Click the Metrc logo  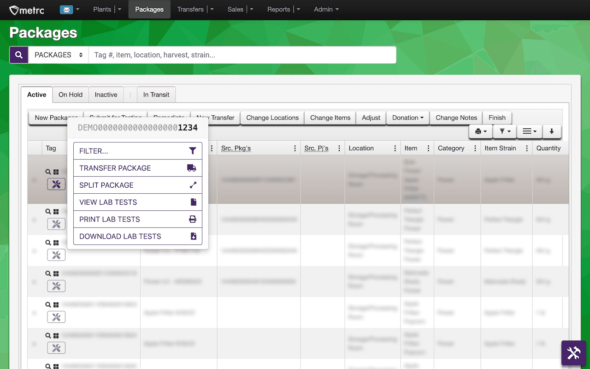27,10
